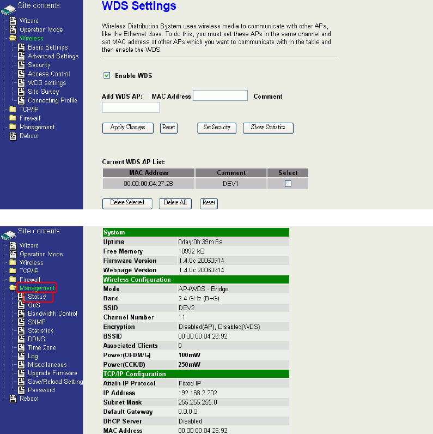Open the Site Survey menu entry
This screenshot has width=433, height=434.
44,92
